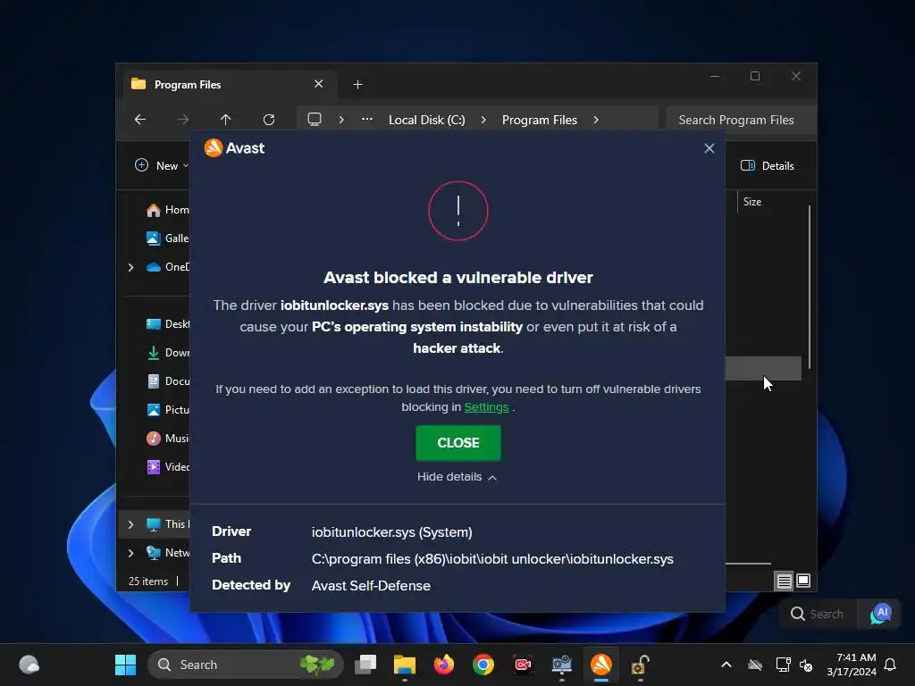
Task: Select OneDrive in Explorer sidebar
Action: pyautogui.click(x=167, y=267)
